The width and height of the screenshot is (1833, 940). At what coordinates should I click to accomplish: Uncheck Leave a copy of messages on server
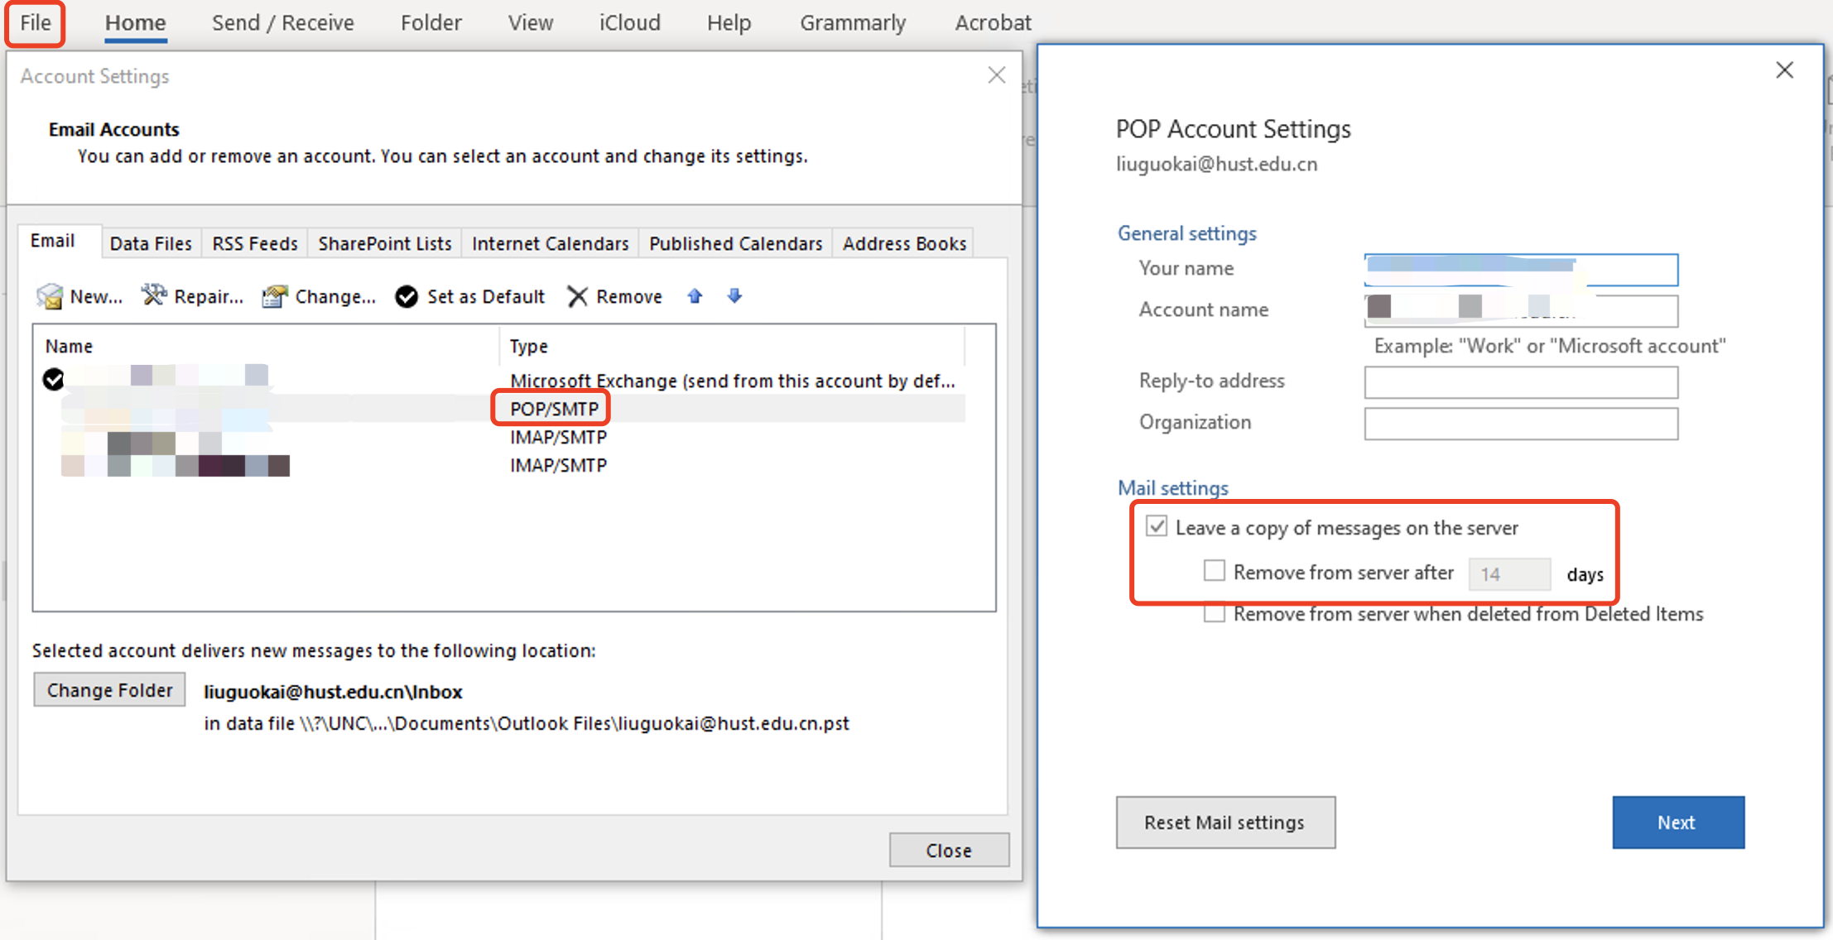[x=1157, y=526]
